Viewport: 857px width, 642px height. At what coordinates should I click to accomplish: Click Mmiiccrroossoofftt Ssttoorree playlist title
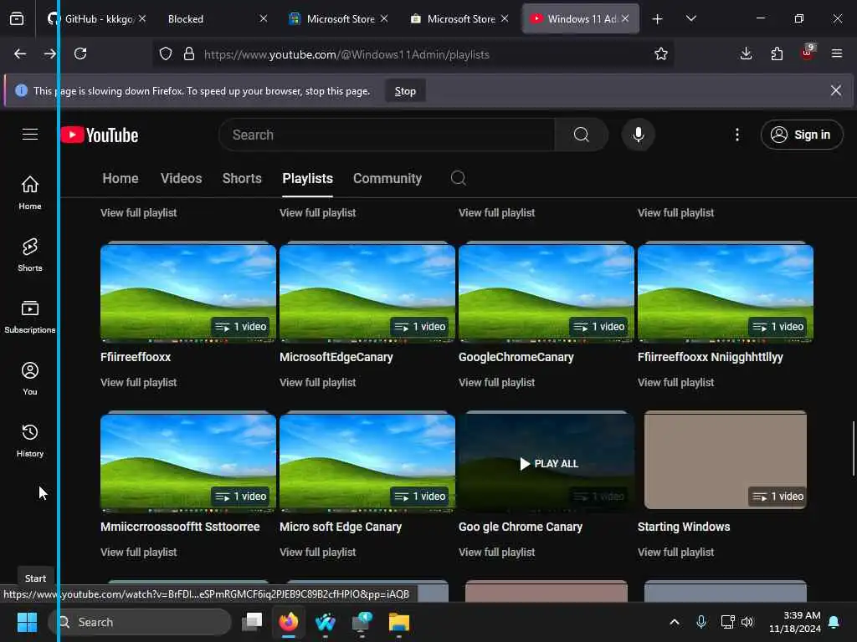[180, 527]
